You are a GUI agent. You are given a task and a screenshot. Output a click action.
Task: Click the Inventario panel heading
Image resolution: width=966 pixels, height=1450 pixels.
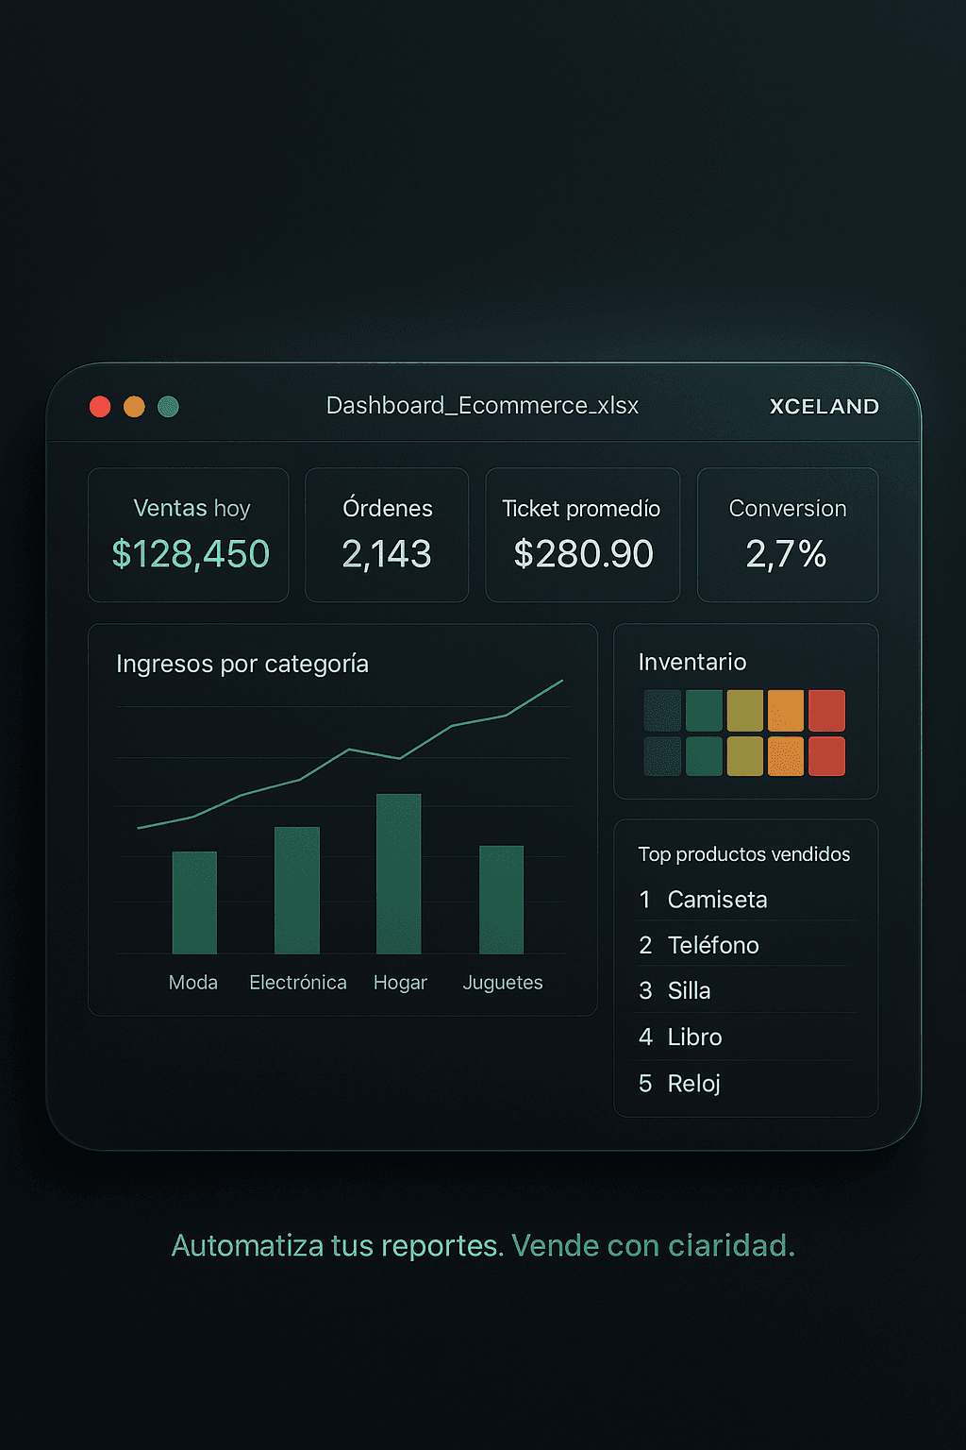coord(692,662)
